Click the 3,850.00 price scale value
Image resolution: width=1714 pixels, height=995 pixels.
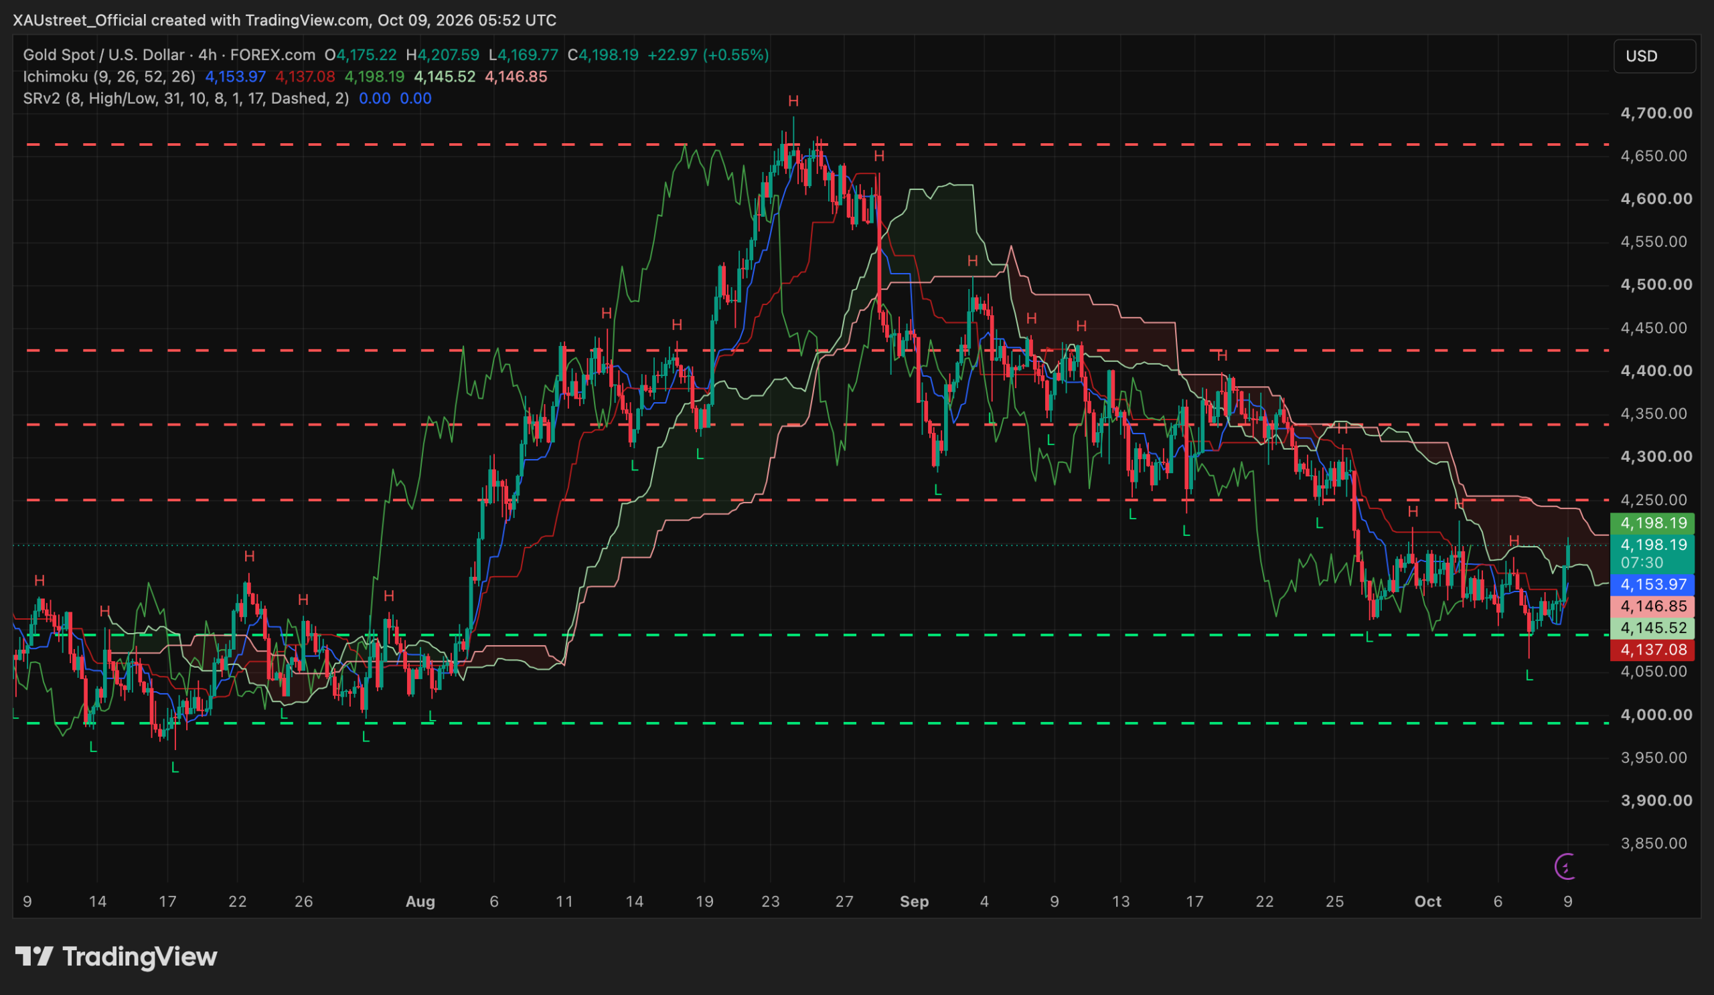[1654, 843]
